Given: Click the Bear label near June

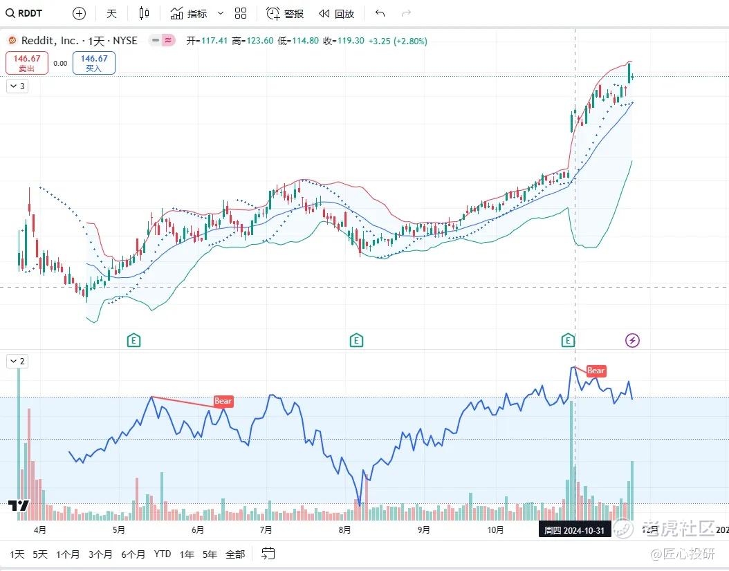Looking at the screenshot, I should [223, 401].
